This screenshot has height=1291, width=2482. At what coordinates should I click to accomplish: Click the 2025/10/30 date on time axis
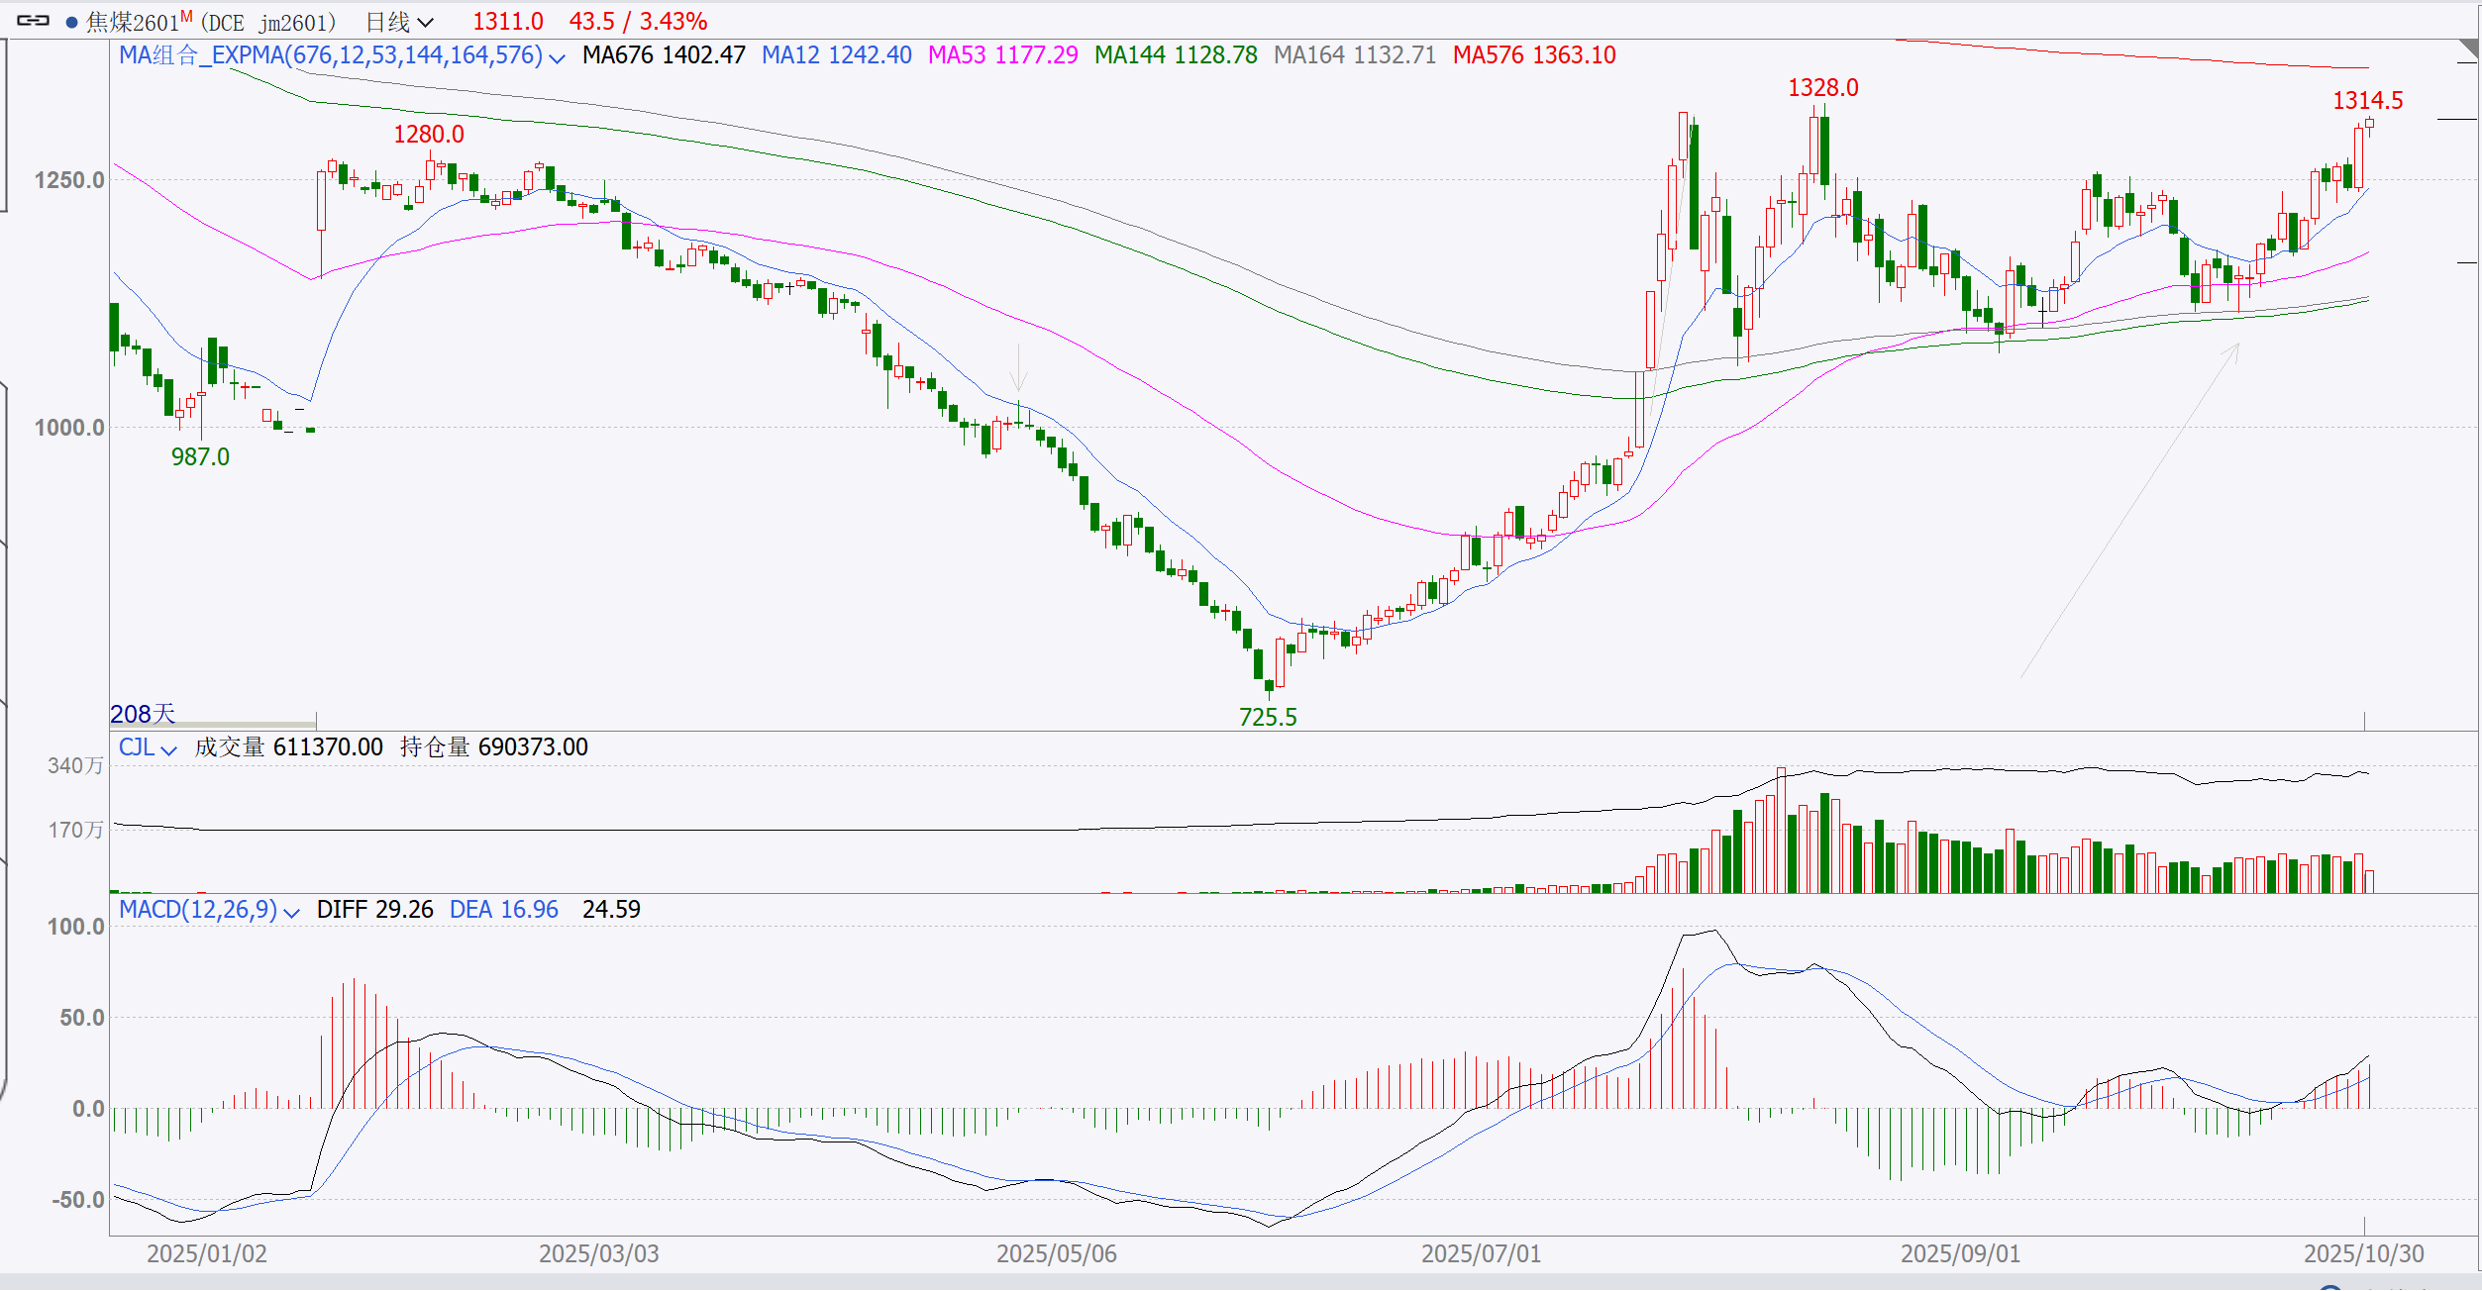tap(2363, 1253)
